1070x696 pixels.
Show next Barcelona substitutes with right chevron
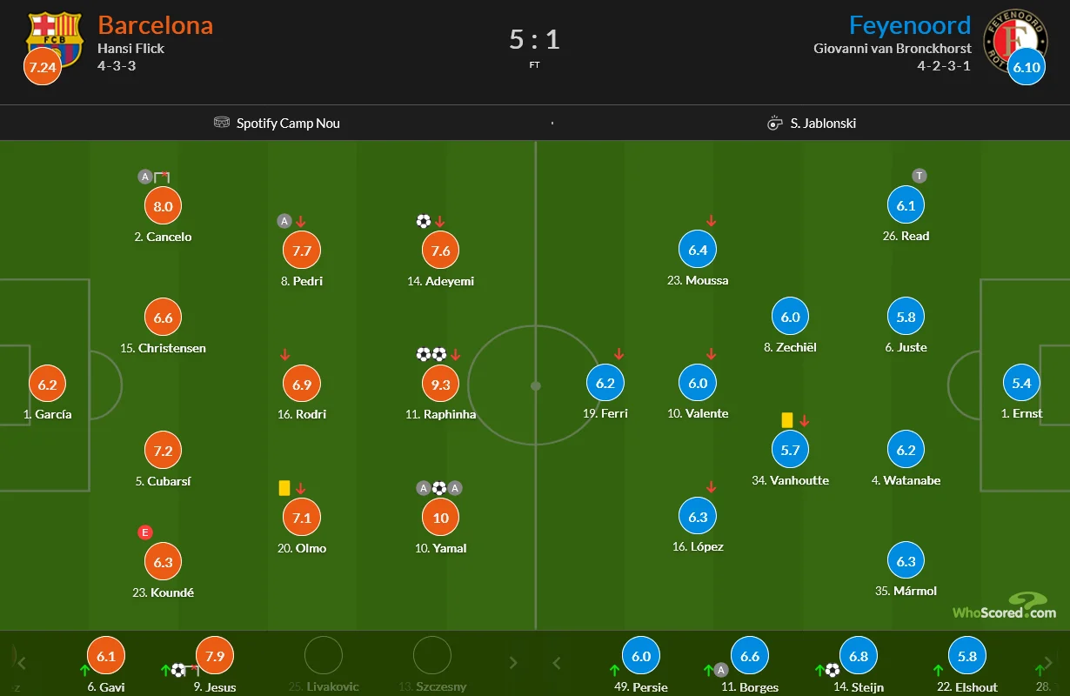(x=515, y=663)
